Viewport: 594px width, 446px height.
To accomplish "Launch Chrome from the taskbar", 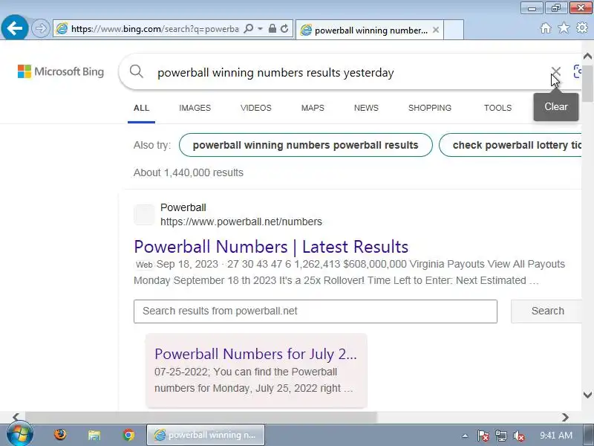I will click(128, 435).
